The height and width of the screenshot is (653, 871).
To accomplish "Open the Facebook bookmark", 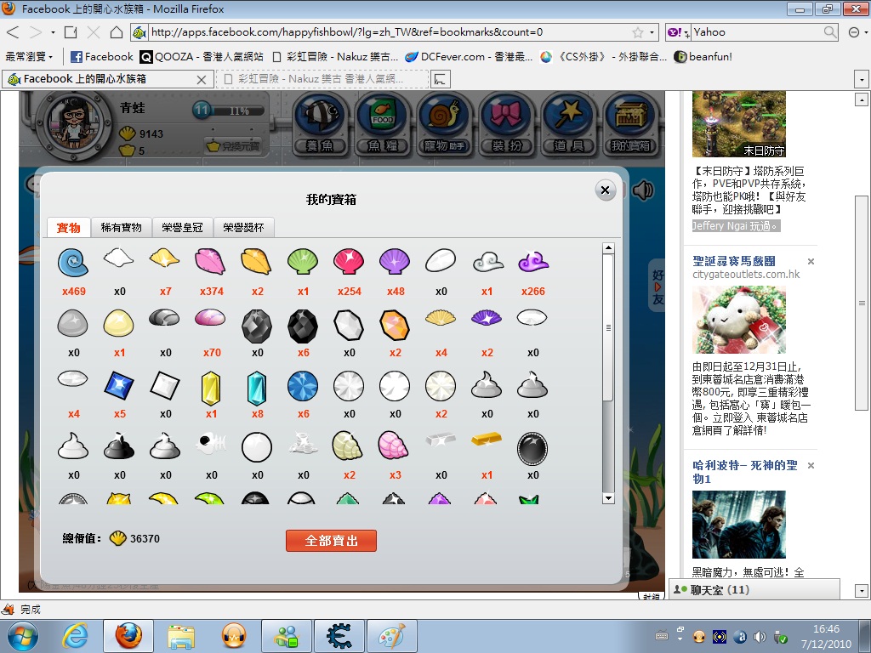I will [x=102, y=57].
